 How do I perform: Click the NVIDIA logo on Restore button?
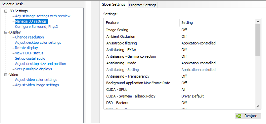point(239,116)
